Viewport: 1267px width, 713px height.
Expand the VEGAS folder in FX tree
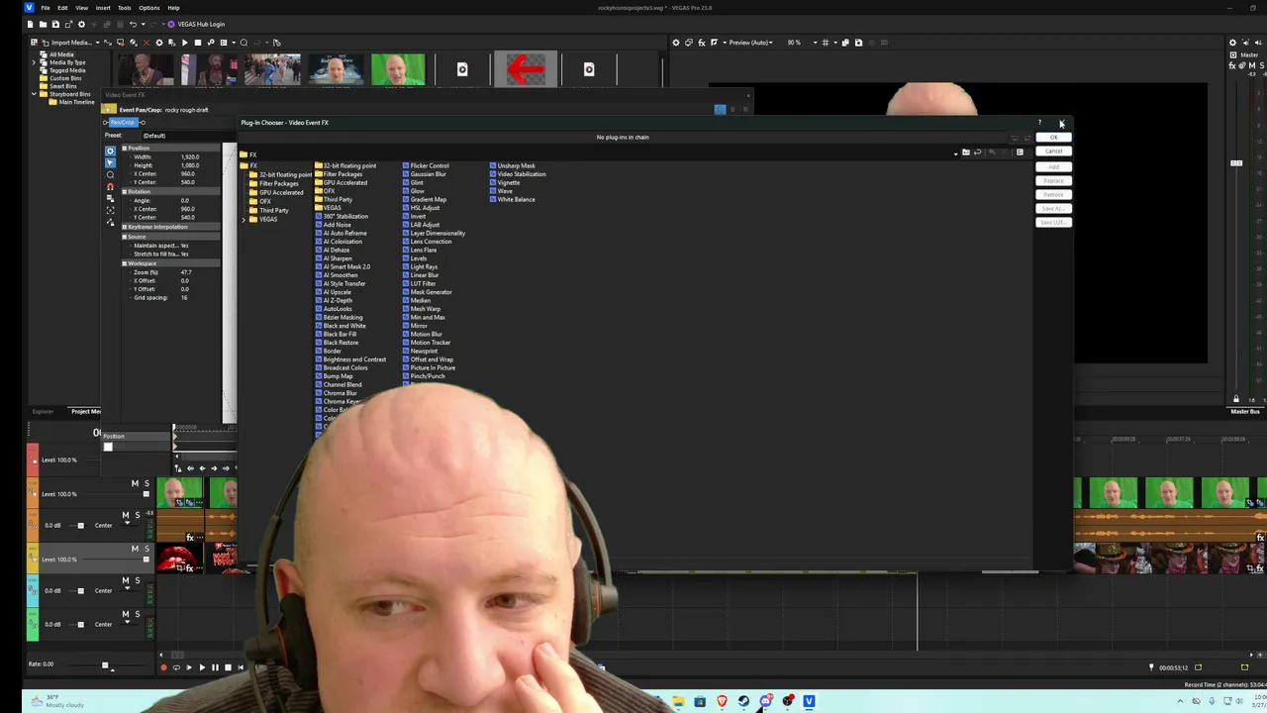tap(244, 219)
